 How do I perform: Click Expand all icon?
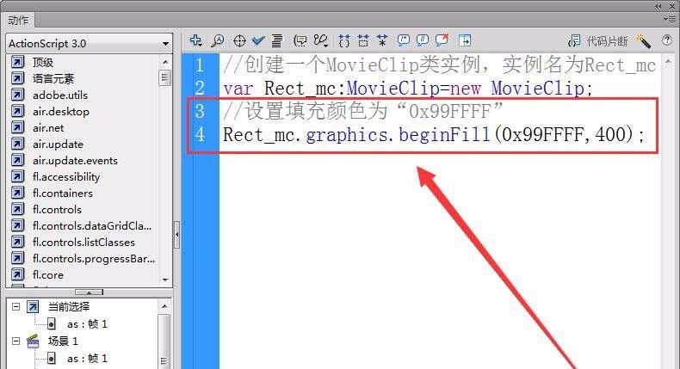[382, 40]
